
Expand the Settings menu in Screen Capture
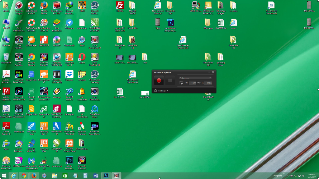click(161, 91)
